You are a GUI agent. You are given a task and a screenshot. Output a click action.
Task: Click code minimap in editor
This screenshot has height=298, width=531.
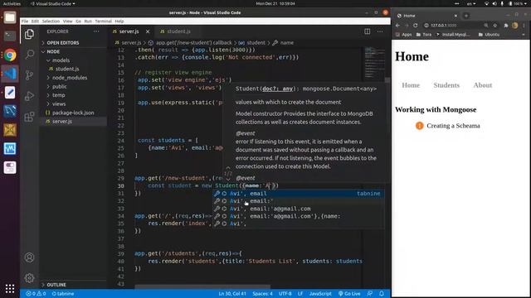coord(374,63)
